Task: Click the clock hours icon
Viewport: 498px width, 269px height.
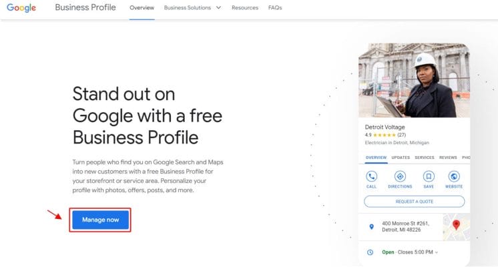Action: (370, 252)
